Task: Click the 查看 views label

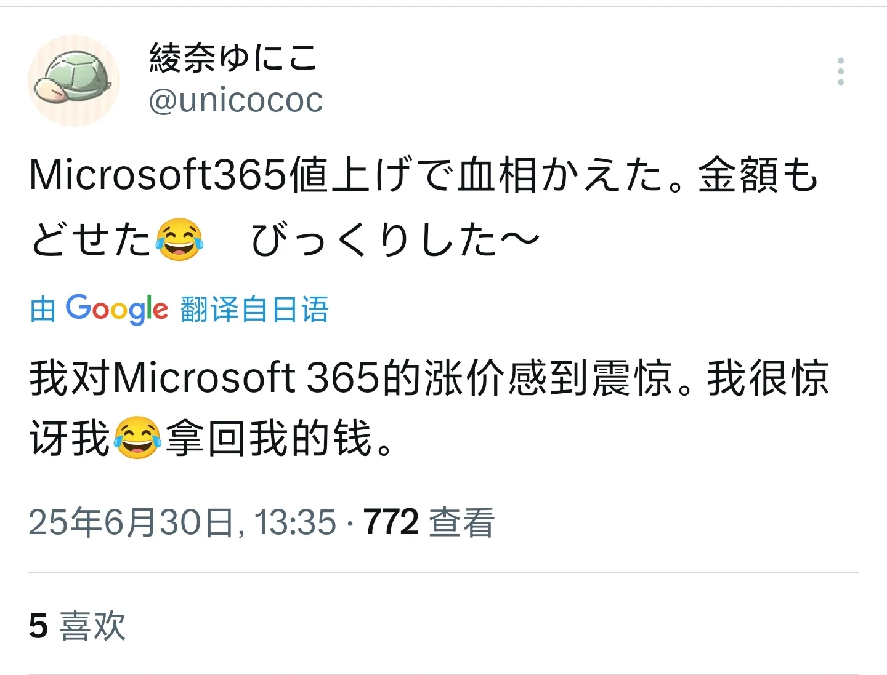Action: tap(461, 522)
